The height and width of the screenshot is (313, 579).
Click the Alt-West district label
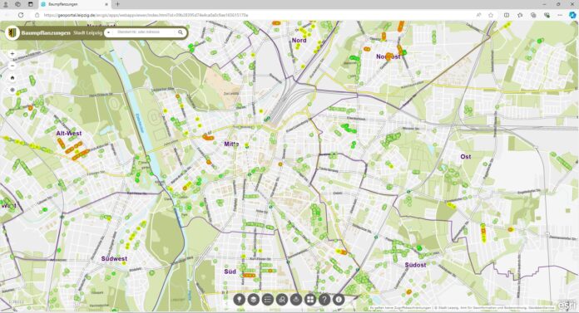coord(69,134)
